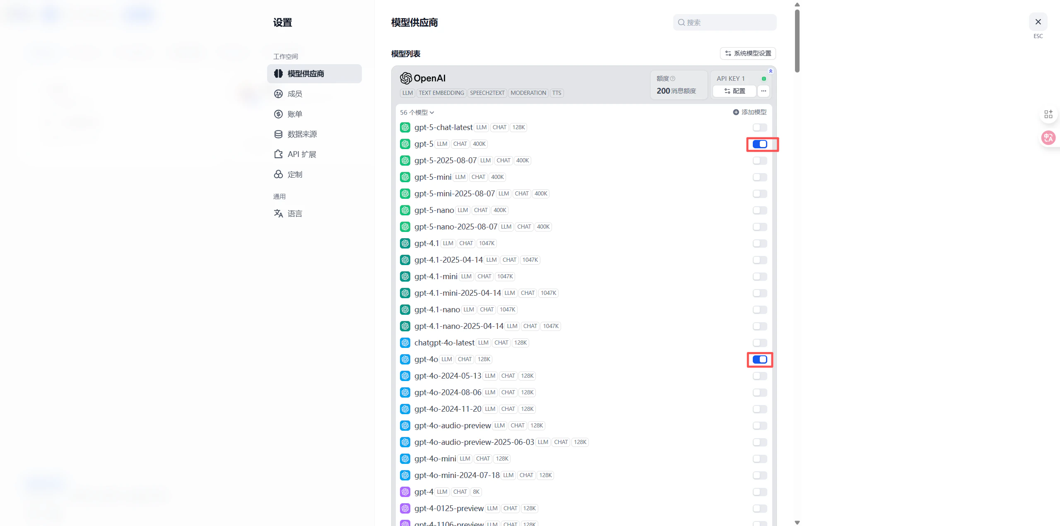This screenshot has height=526, width=1060.
Task: Click the scrollbar up arrow
Action: (x=797, y=5)
